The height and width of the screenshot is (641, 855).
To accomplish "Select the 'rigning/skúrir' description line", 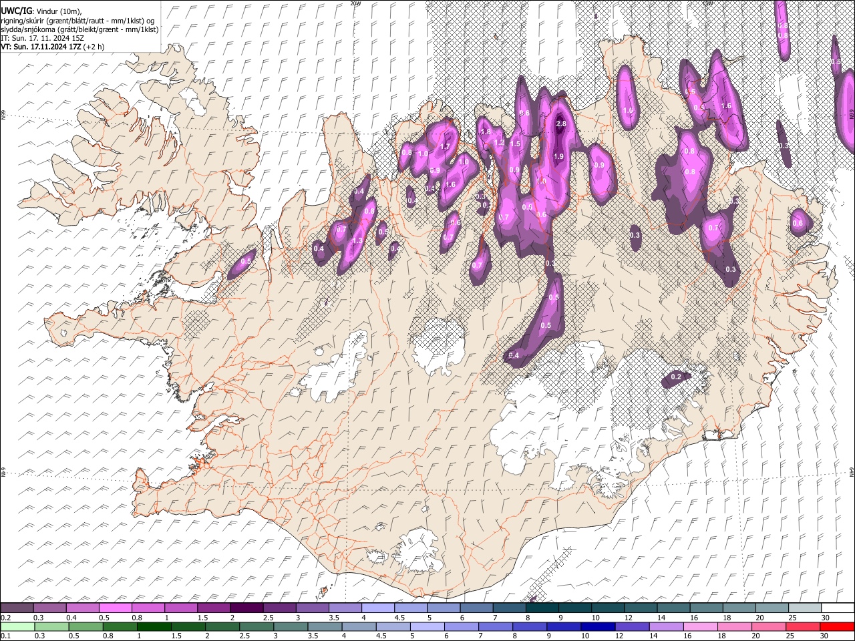I will 78,21.
